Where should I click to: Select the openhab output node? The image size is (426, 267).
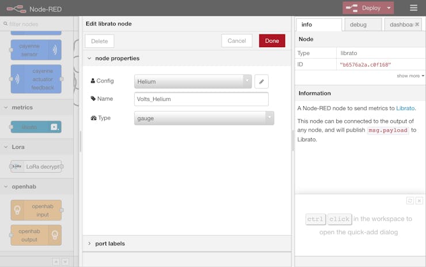click(36, 235)
